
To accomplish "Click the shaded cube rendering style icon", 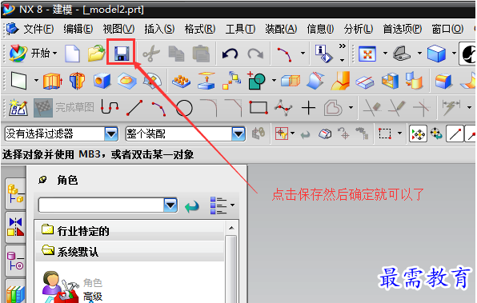I will 436,54.
